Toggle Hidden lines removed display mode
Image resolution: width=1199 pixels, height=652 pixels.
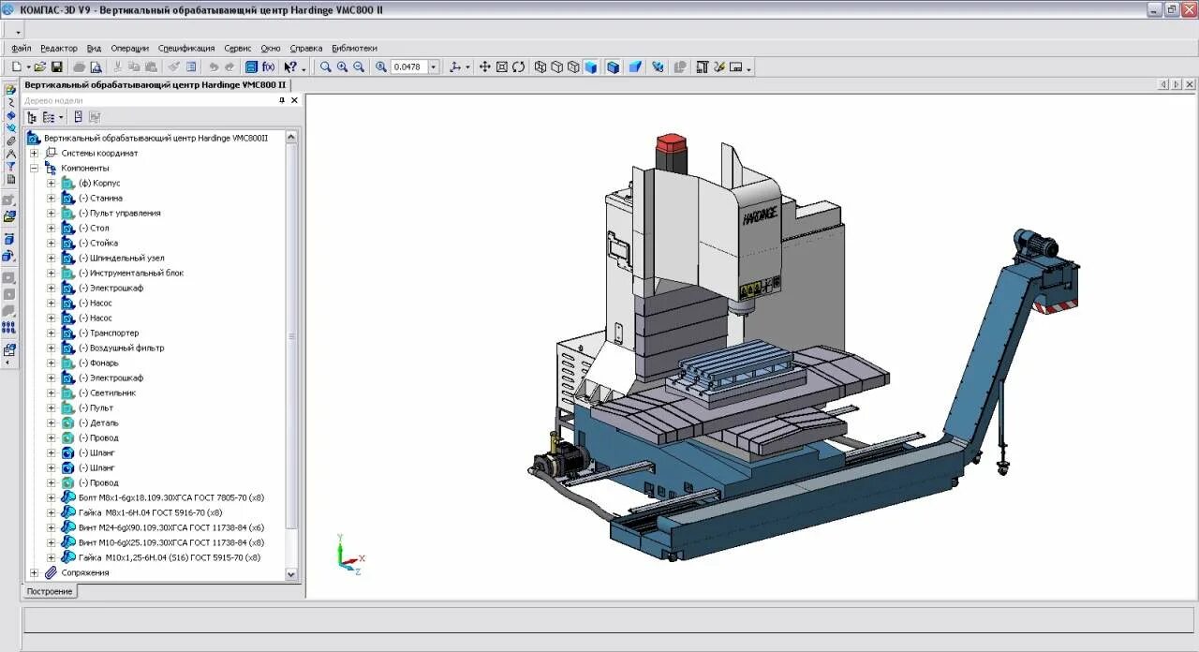[x=557, y=67]
